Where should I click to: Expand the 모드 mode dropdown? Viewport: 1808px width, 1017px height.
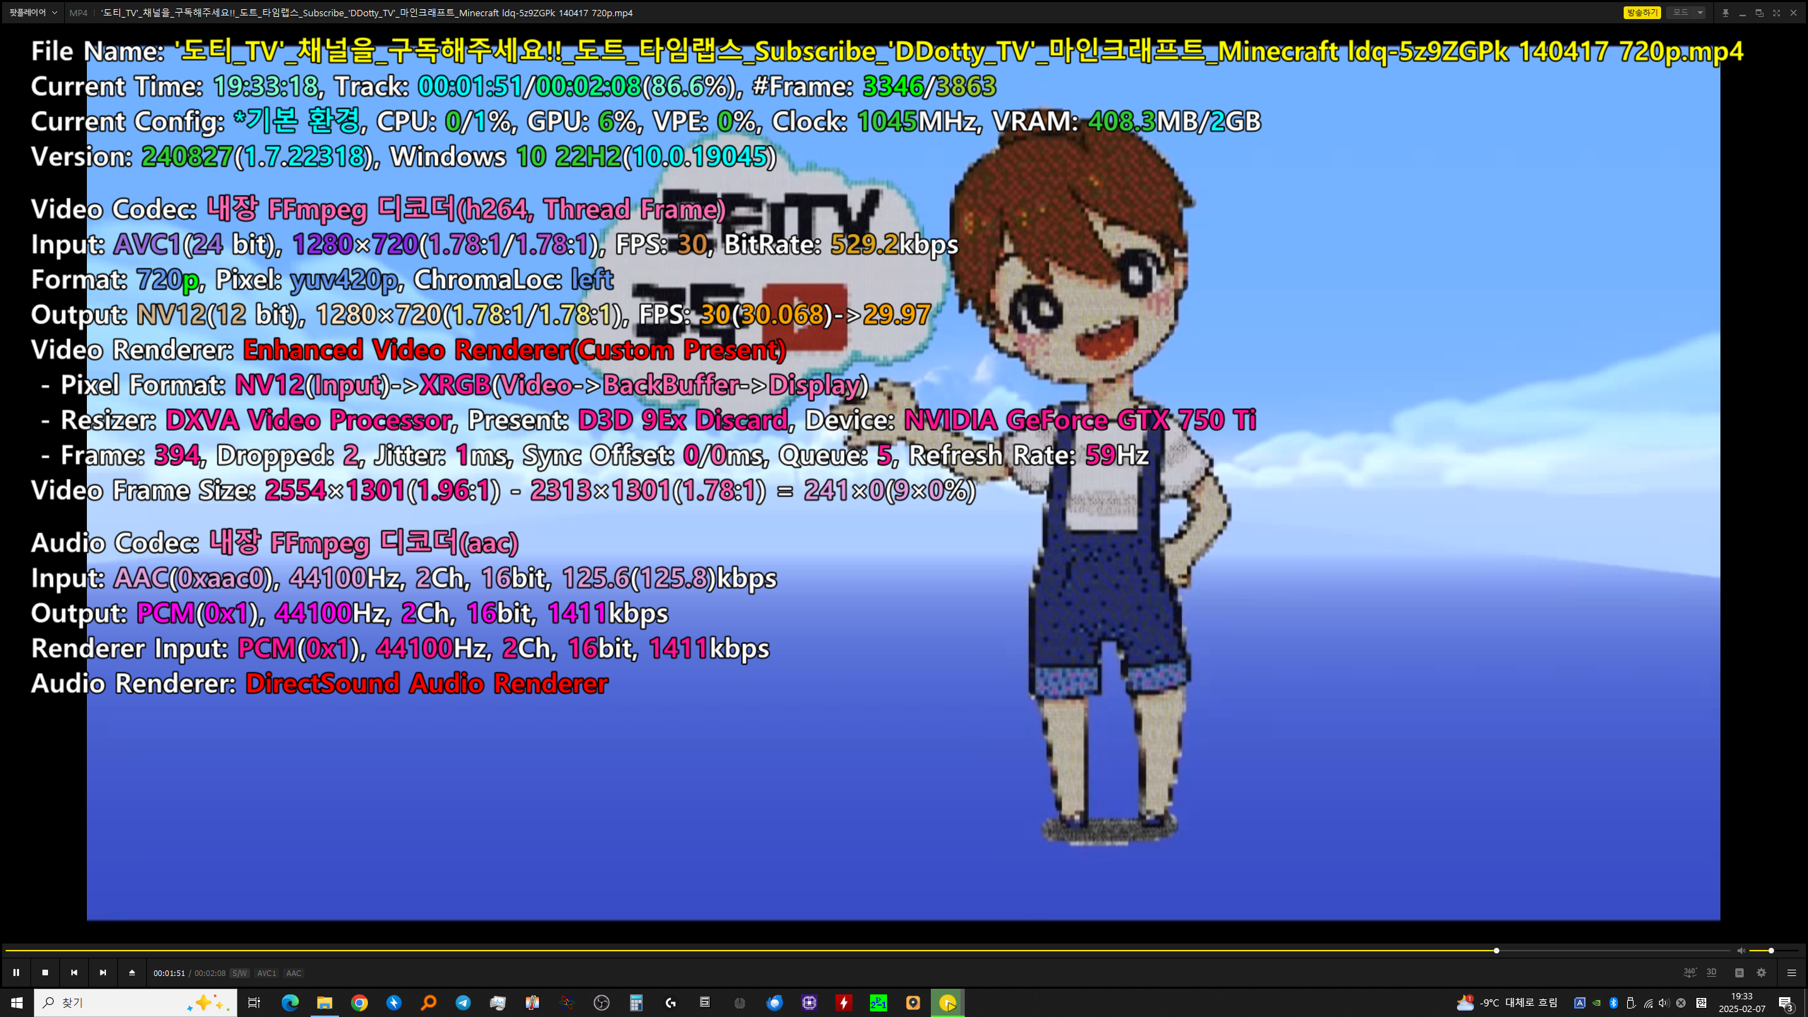pos(1687,13)
